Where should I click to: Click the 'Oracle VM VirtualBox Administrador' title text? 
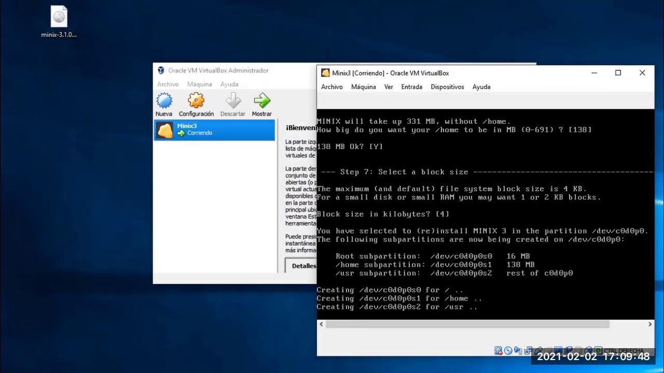(x=218, y=70)
